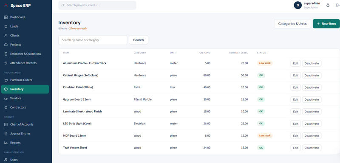Focus Search by name or category field
The height and width of the screenshot is (163, 340).
tap(93, 40)
